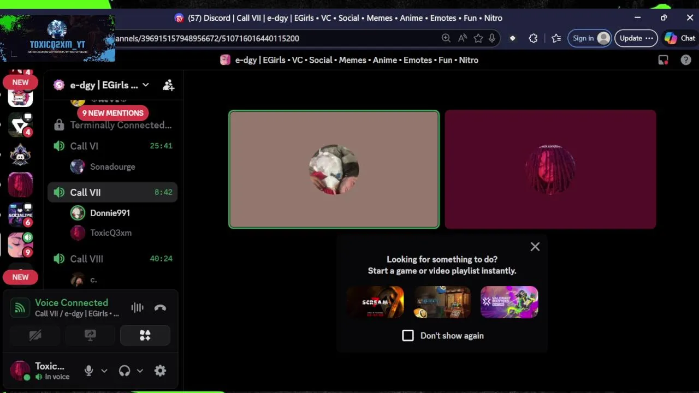Open headphone output options arrow
Screen dimensions: 699x393
click(x=140, y=371)
